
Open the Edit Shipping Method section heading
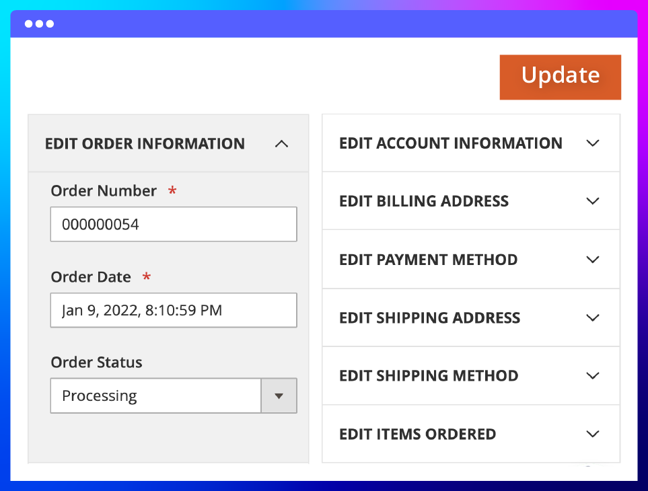pos(429,375)
